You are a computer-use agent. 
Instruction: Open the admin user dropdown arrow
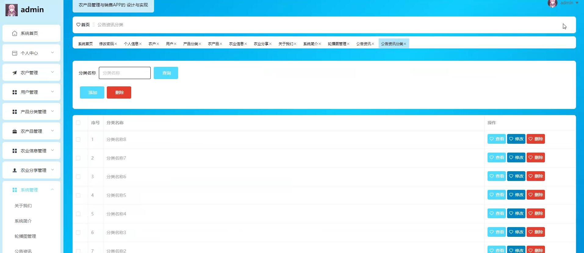coord(577,3)
